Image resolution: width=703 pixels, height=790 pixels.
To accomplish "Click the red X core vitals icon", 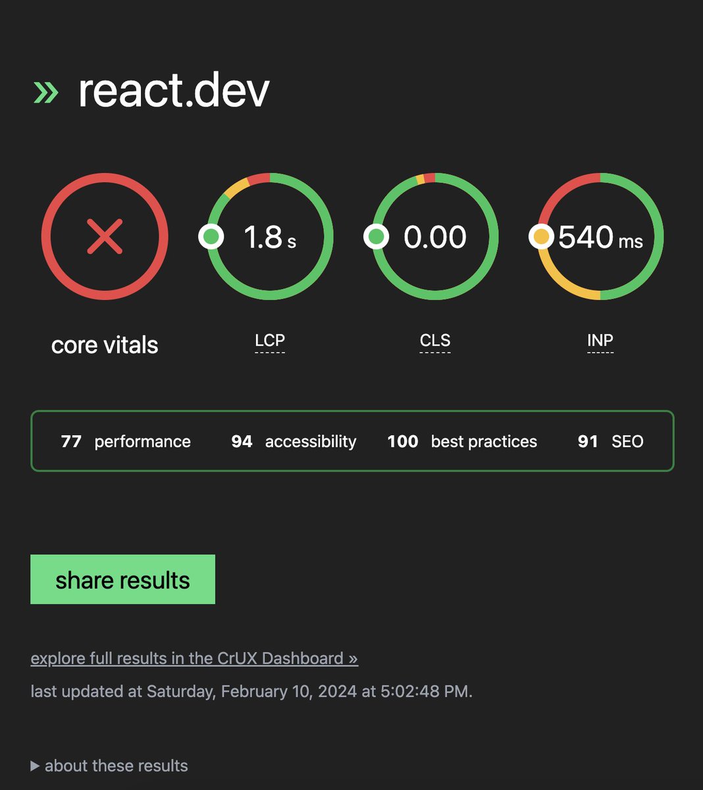I will tap(105, 236).
